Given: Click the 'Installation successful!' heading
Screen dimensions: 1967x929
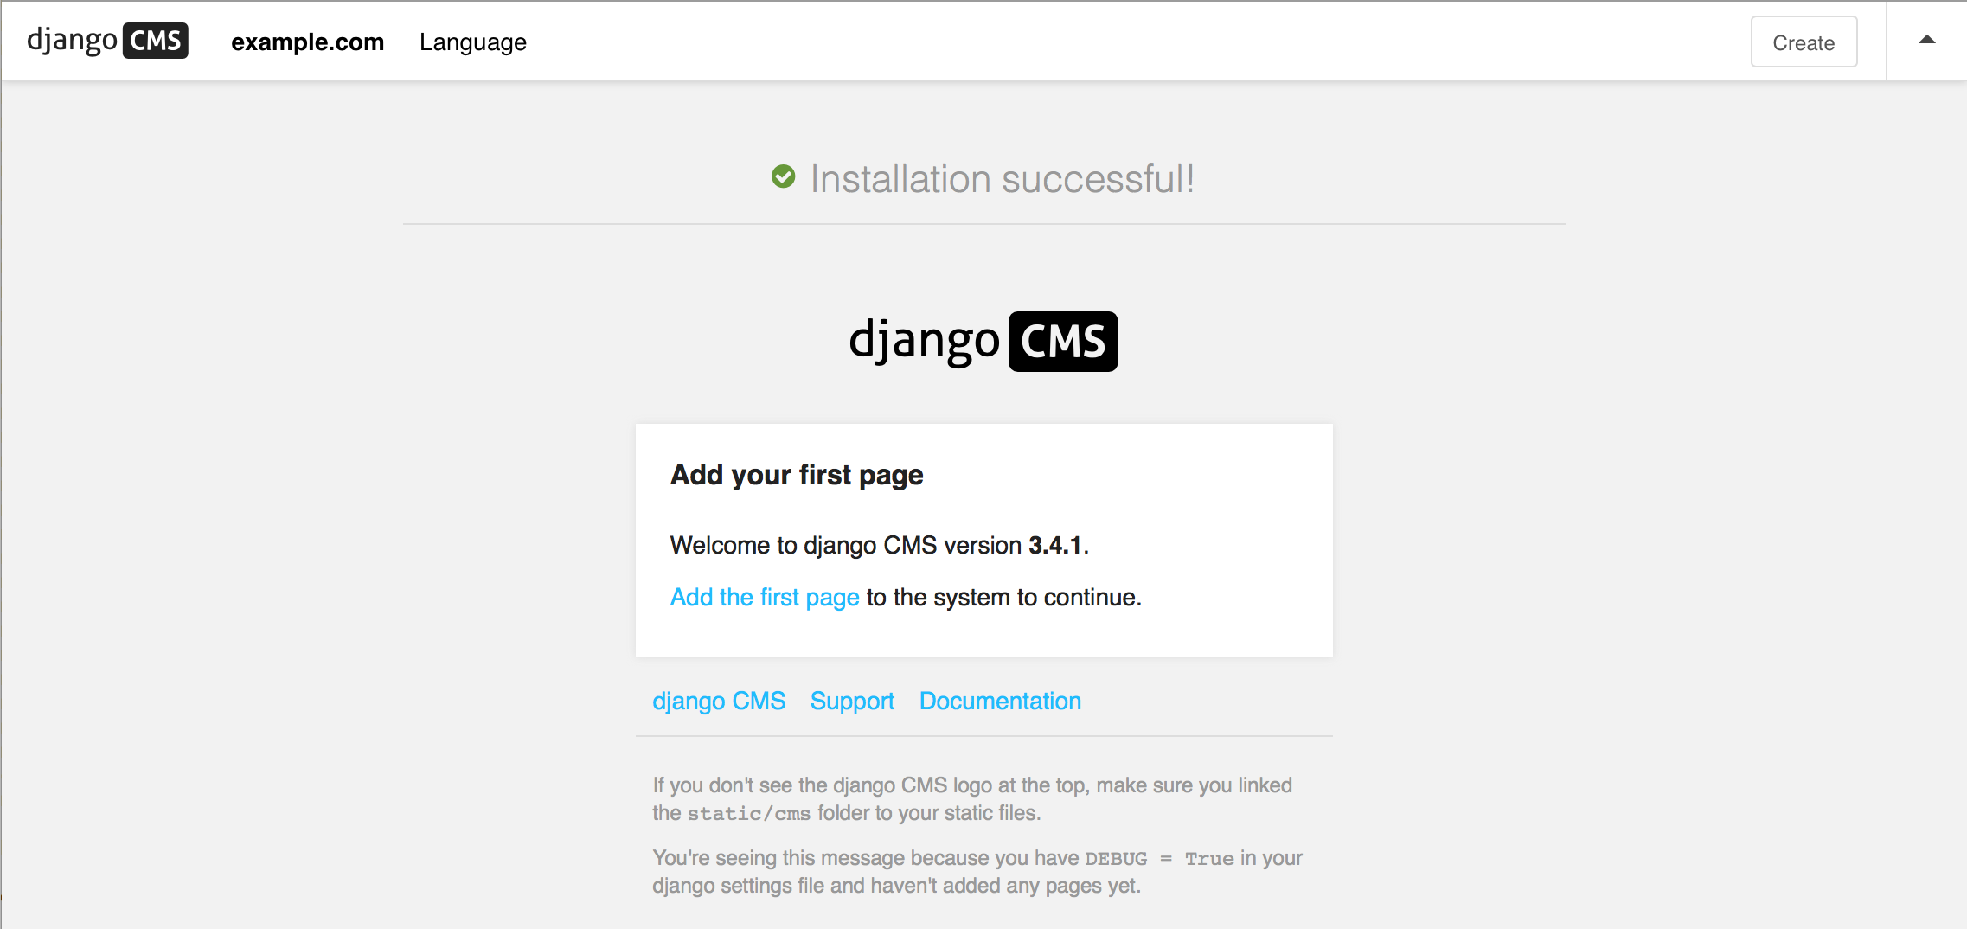Looking at the screenshot, I should coord(1002,179).
